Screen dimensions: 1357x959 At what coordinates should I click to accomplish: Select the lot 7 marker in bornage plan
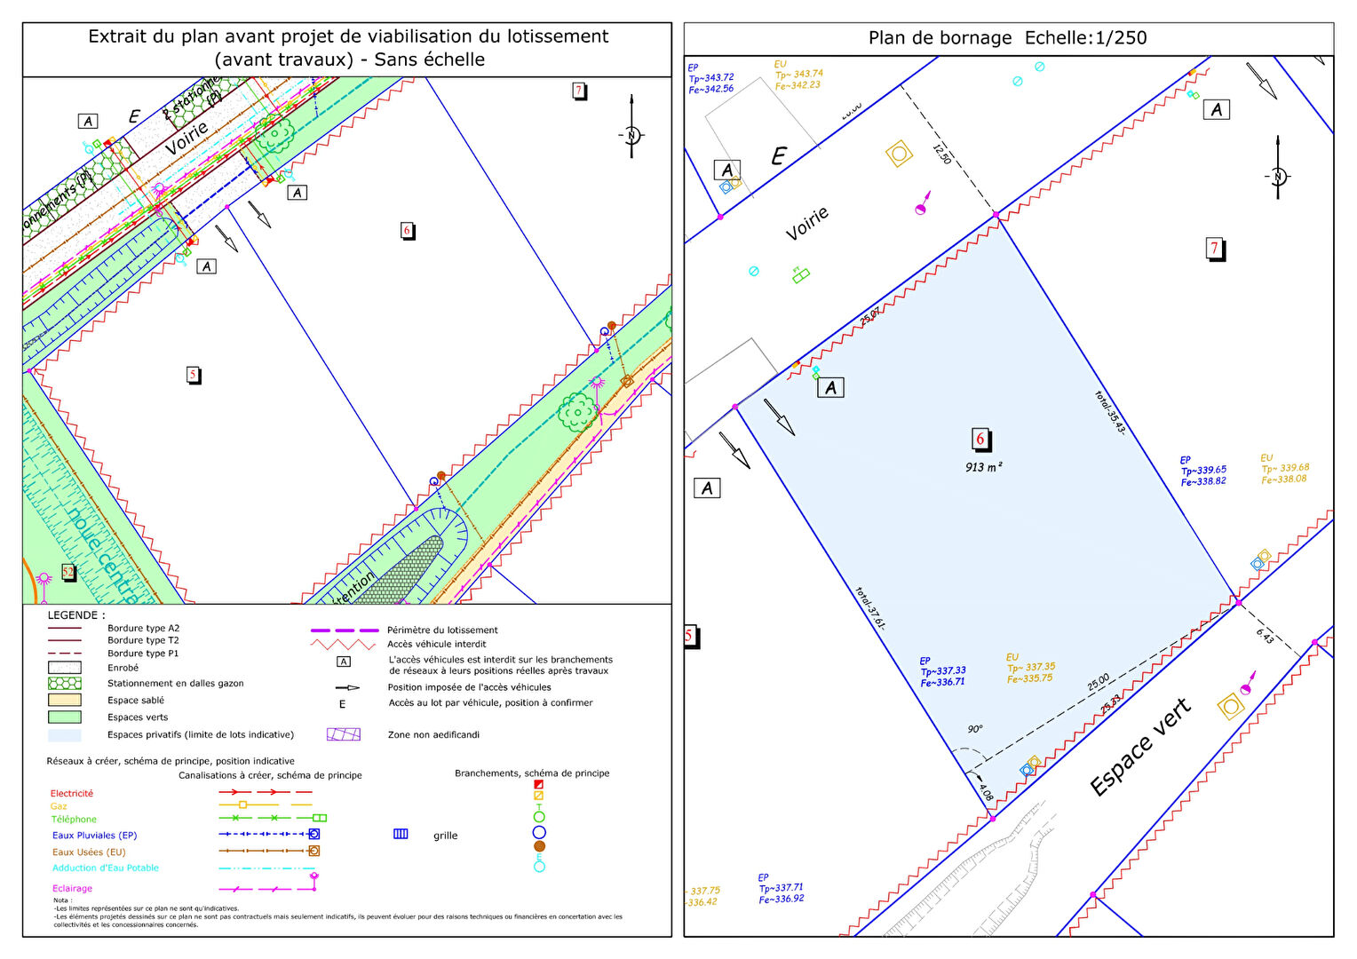point(1215,249)
